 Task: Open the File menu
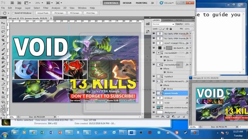(x=3, y=8)
